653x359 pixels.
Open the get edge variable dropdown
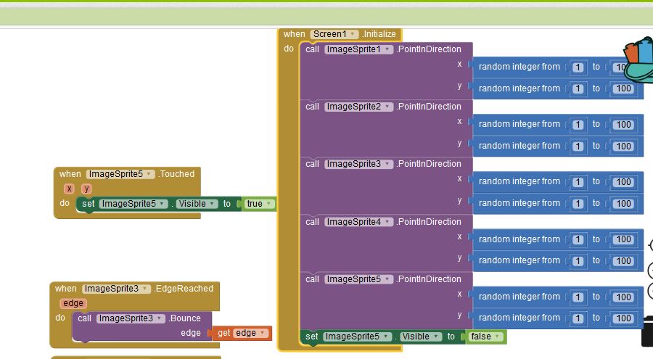tap(263, 333)
